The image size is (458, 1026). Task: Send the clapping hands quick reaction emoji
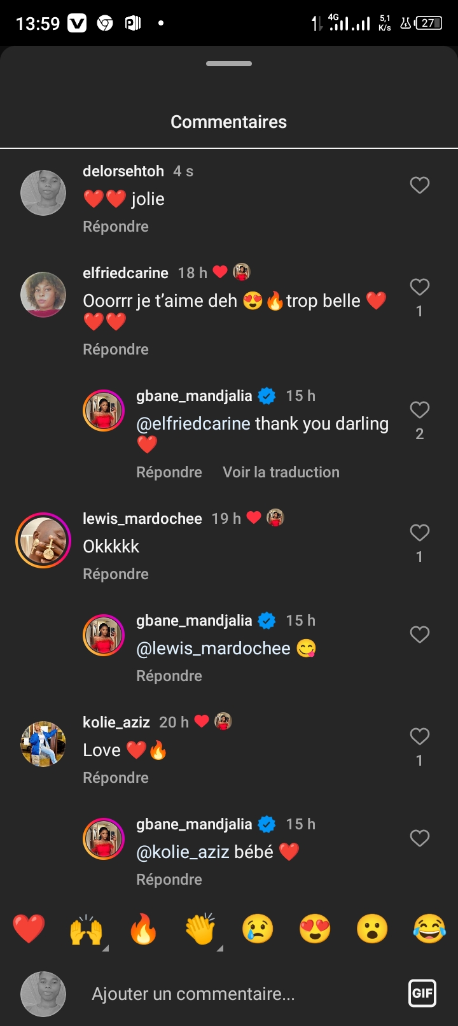[200, 930]
